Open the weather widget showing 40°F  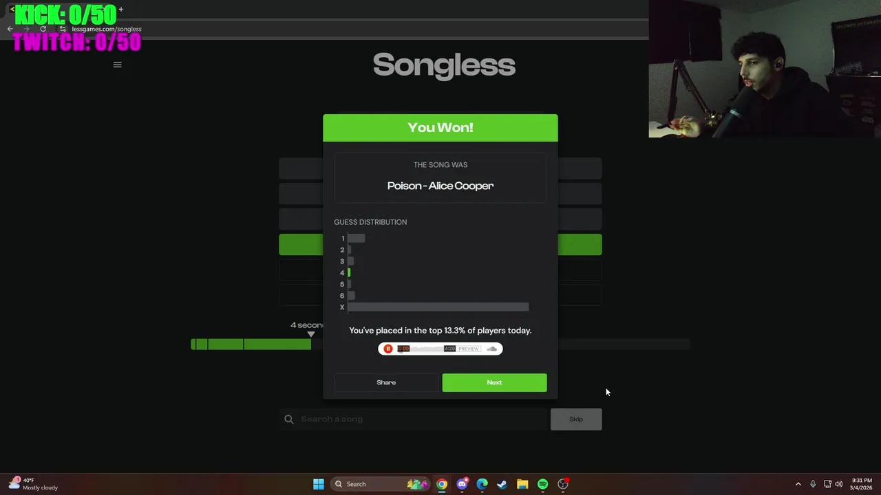[x=33, y=484]
